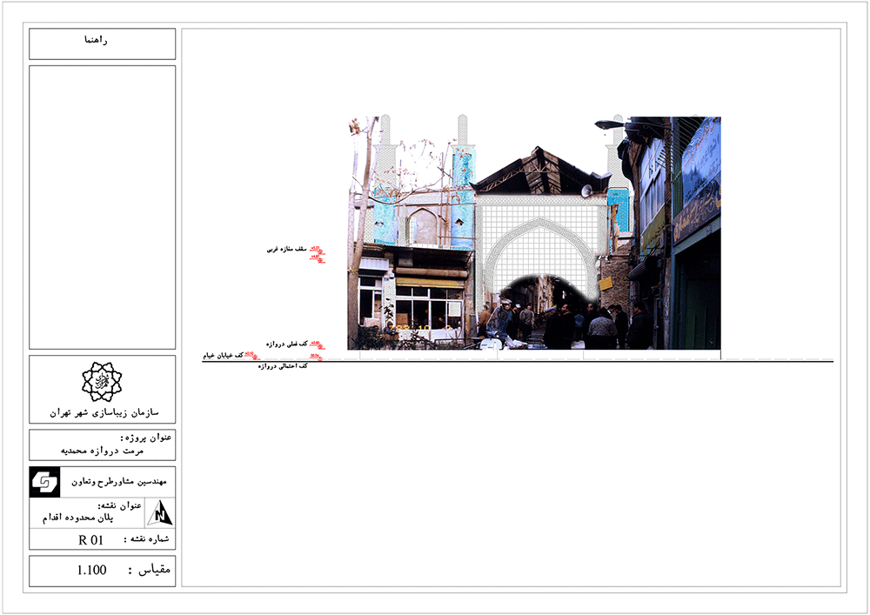Click the 'عنوان نقشه:' label
This screenshot has height=615, width=870.
tap(120, 505)
